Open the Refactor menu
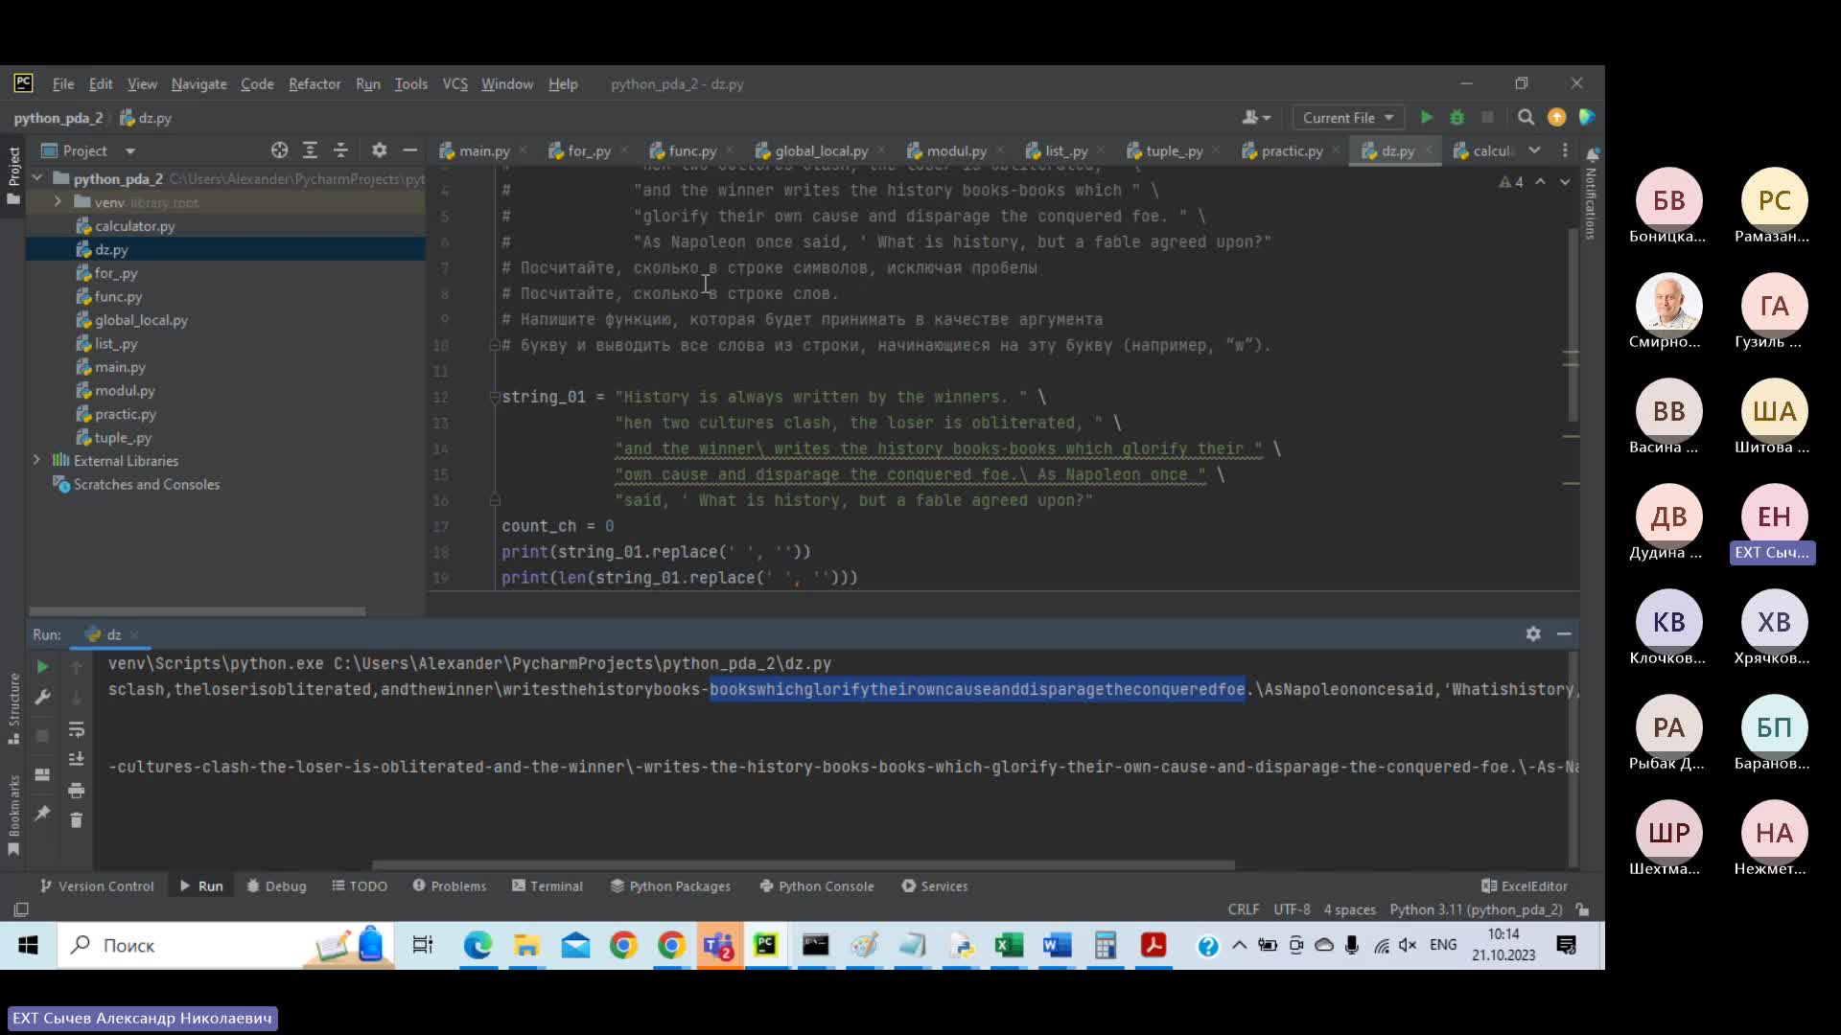 pyautogui.click(x=315, y=84)
